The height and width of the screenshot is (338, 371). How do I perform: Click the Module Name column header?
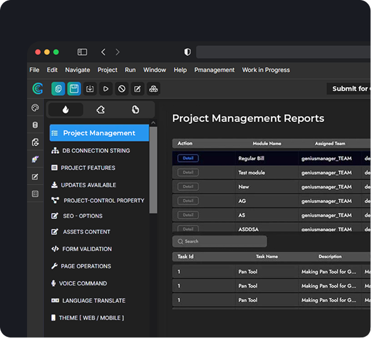point(267,144)
